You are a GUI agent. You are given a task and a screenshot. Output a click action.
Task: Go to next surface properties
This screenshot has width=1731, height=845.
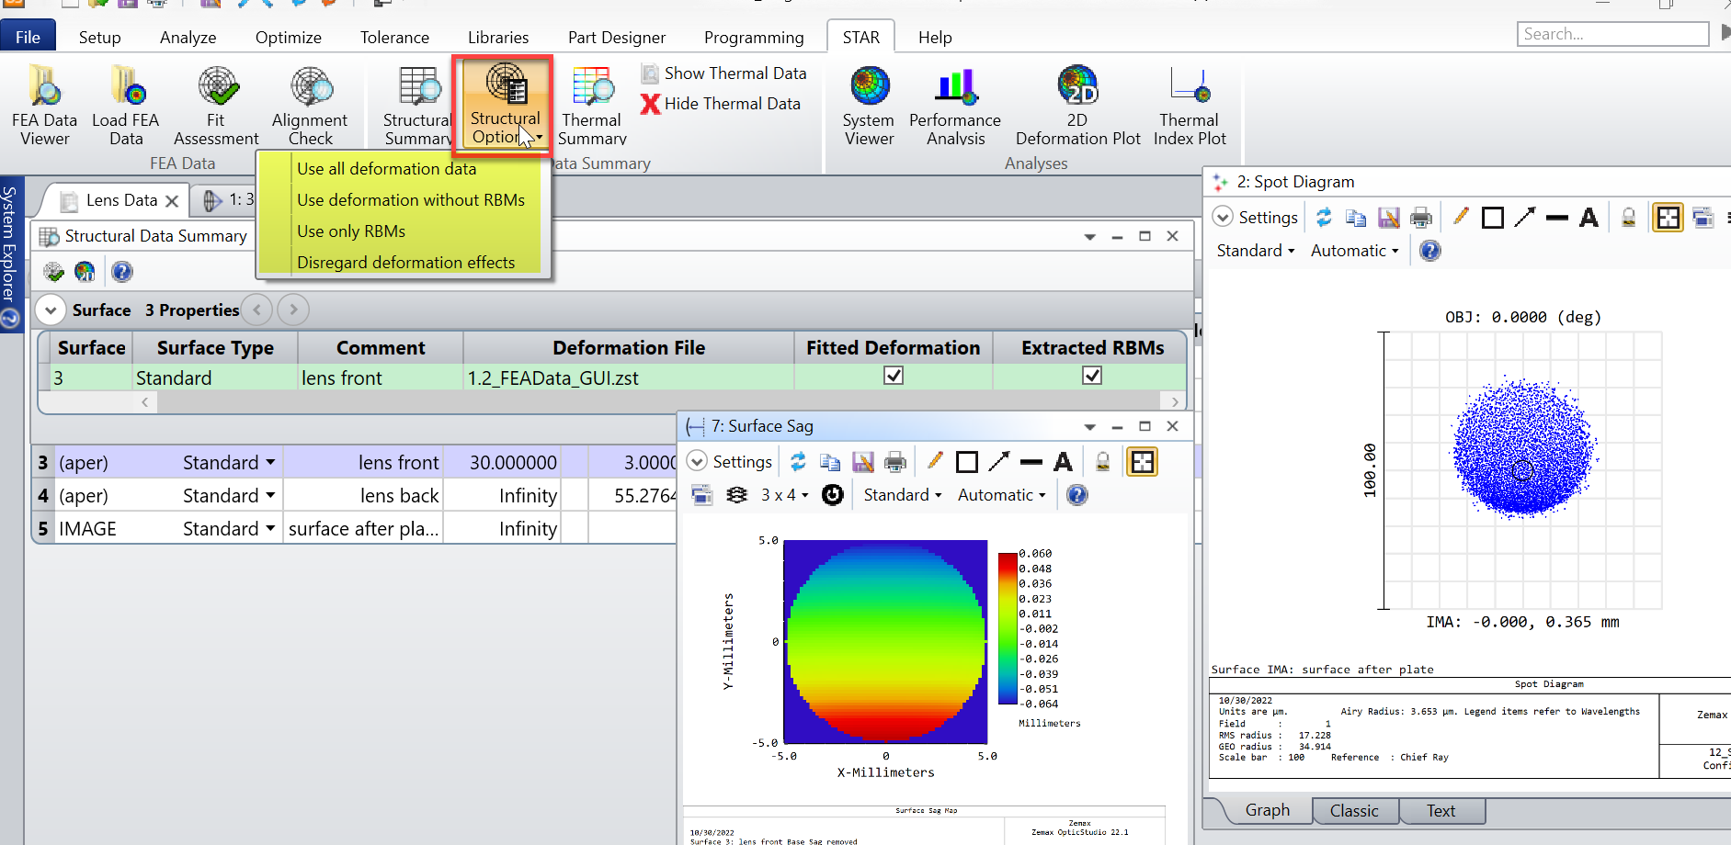pos(293,310)
